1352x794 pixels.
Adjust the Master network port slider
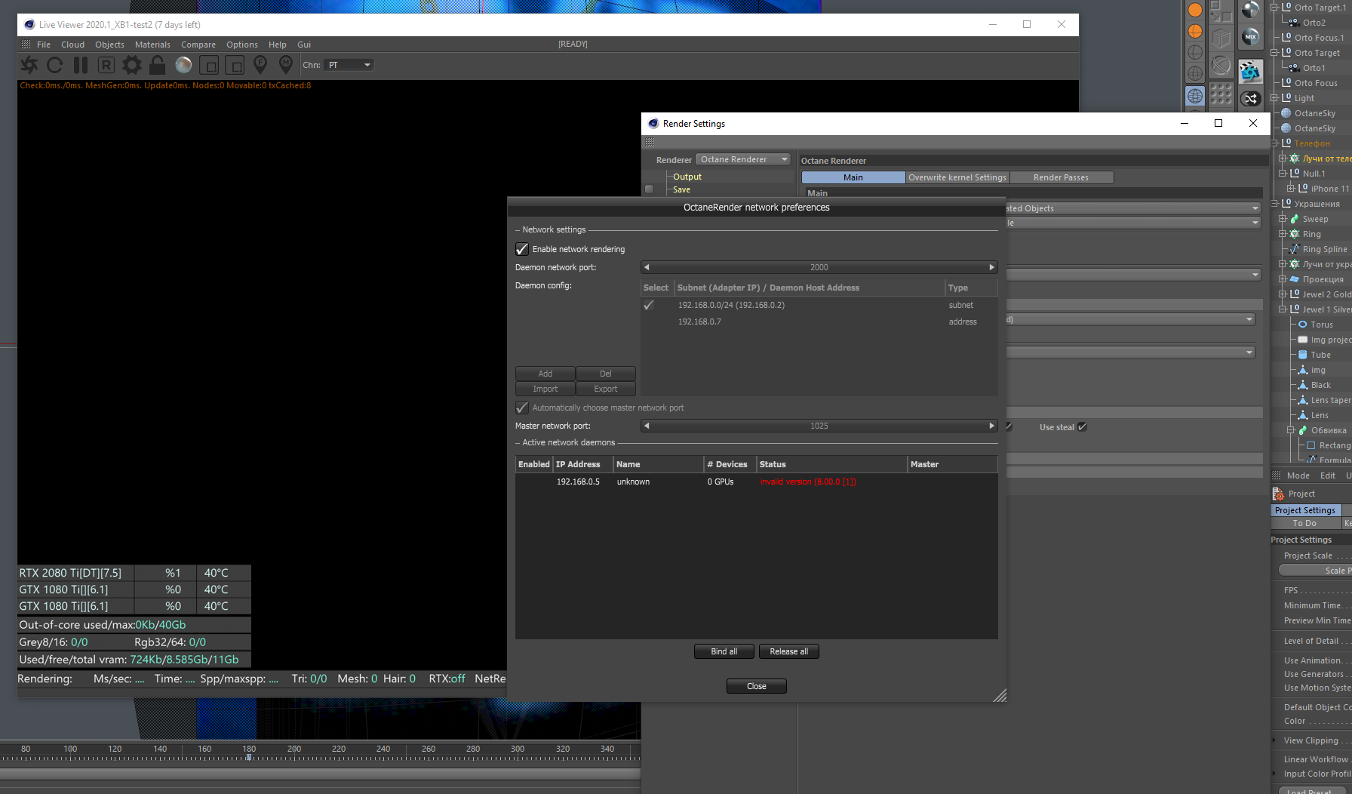click(819, 426)
